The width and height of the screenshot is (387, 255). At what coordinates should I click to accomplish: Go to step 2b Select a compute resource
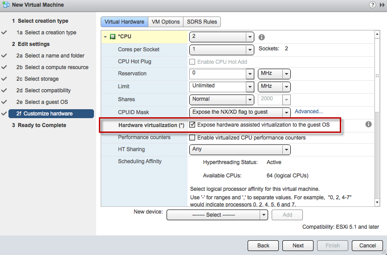52,67
